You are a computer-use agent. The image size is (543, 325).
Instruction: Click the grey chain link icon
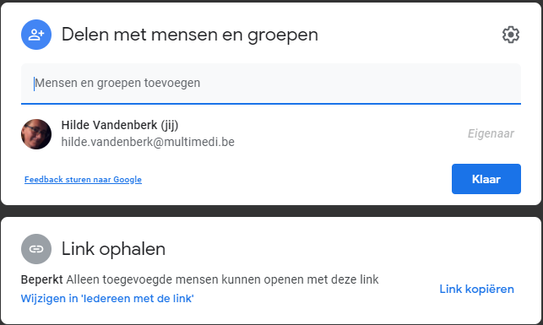coord(36,249)
